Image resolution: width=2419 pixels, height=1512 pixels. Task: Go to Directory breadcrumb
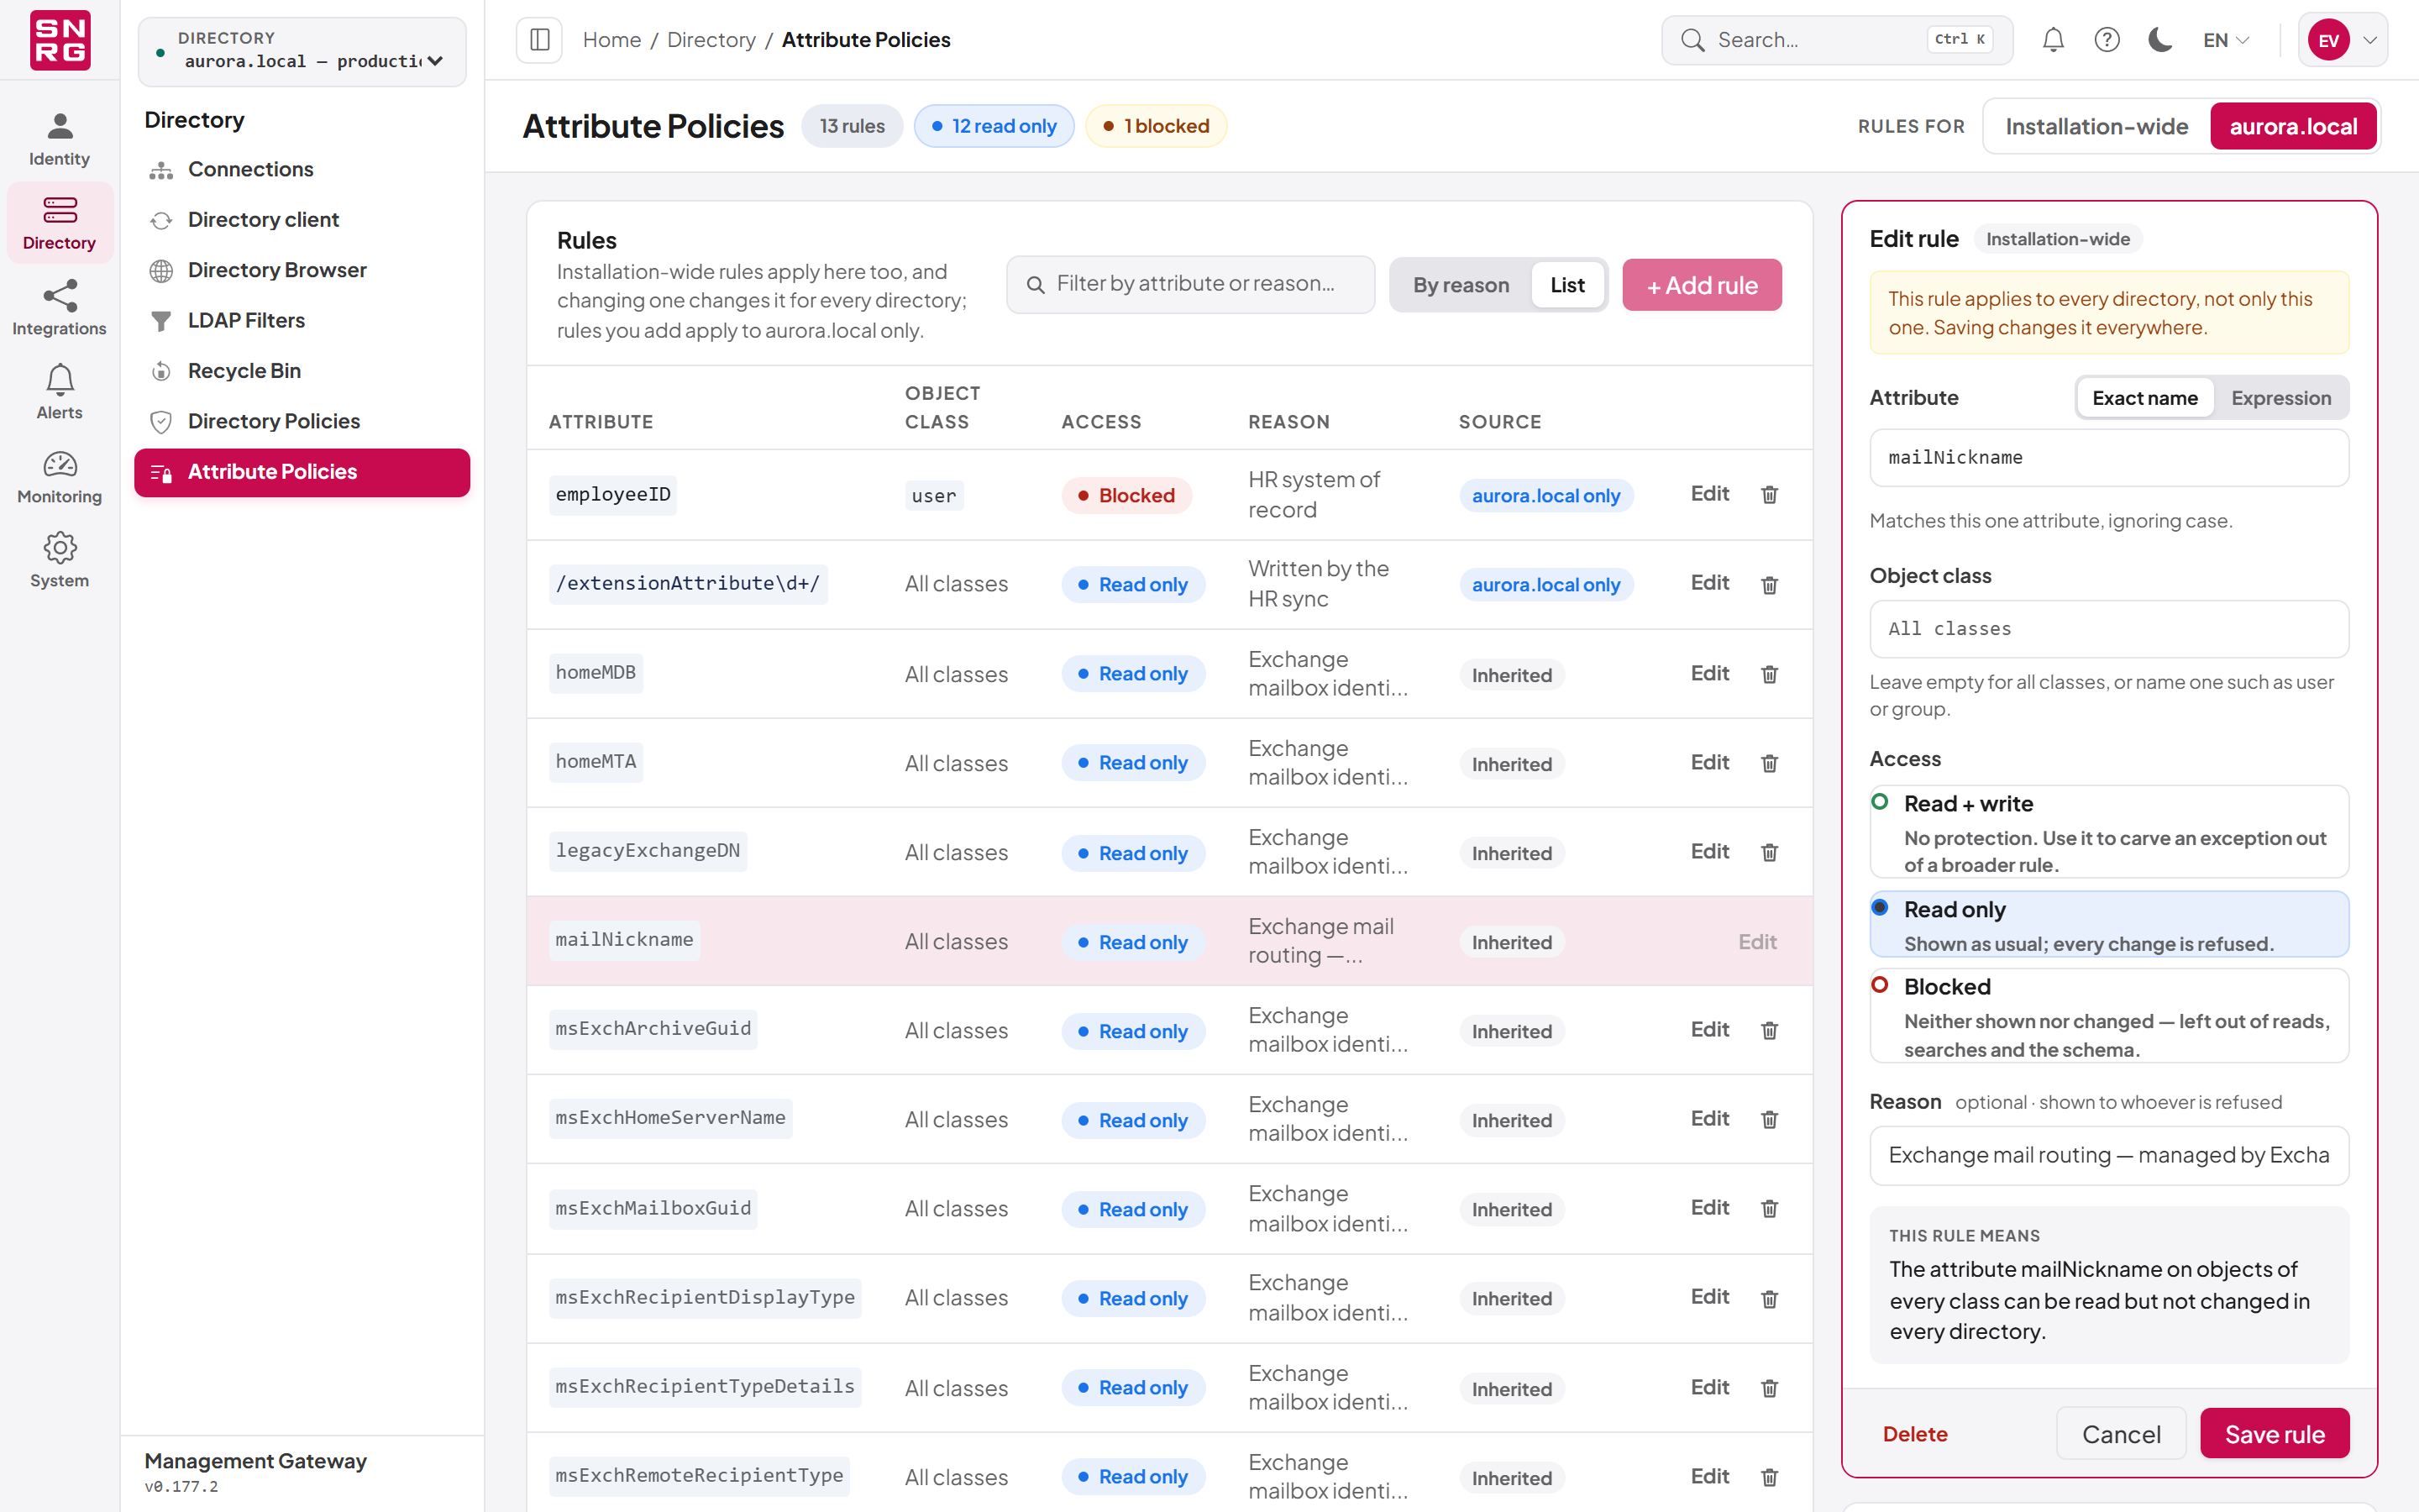point(711,40)
